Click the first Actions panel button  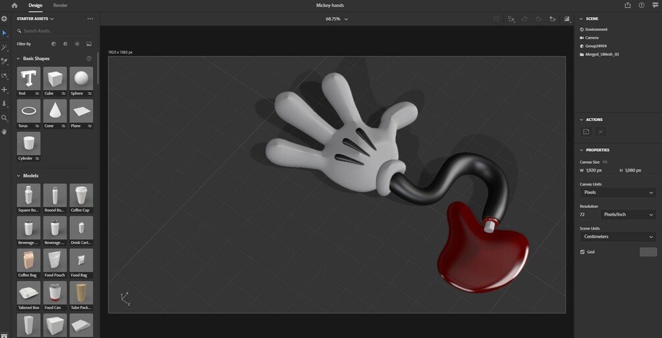coord(586,132)
